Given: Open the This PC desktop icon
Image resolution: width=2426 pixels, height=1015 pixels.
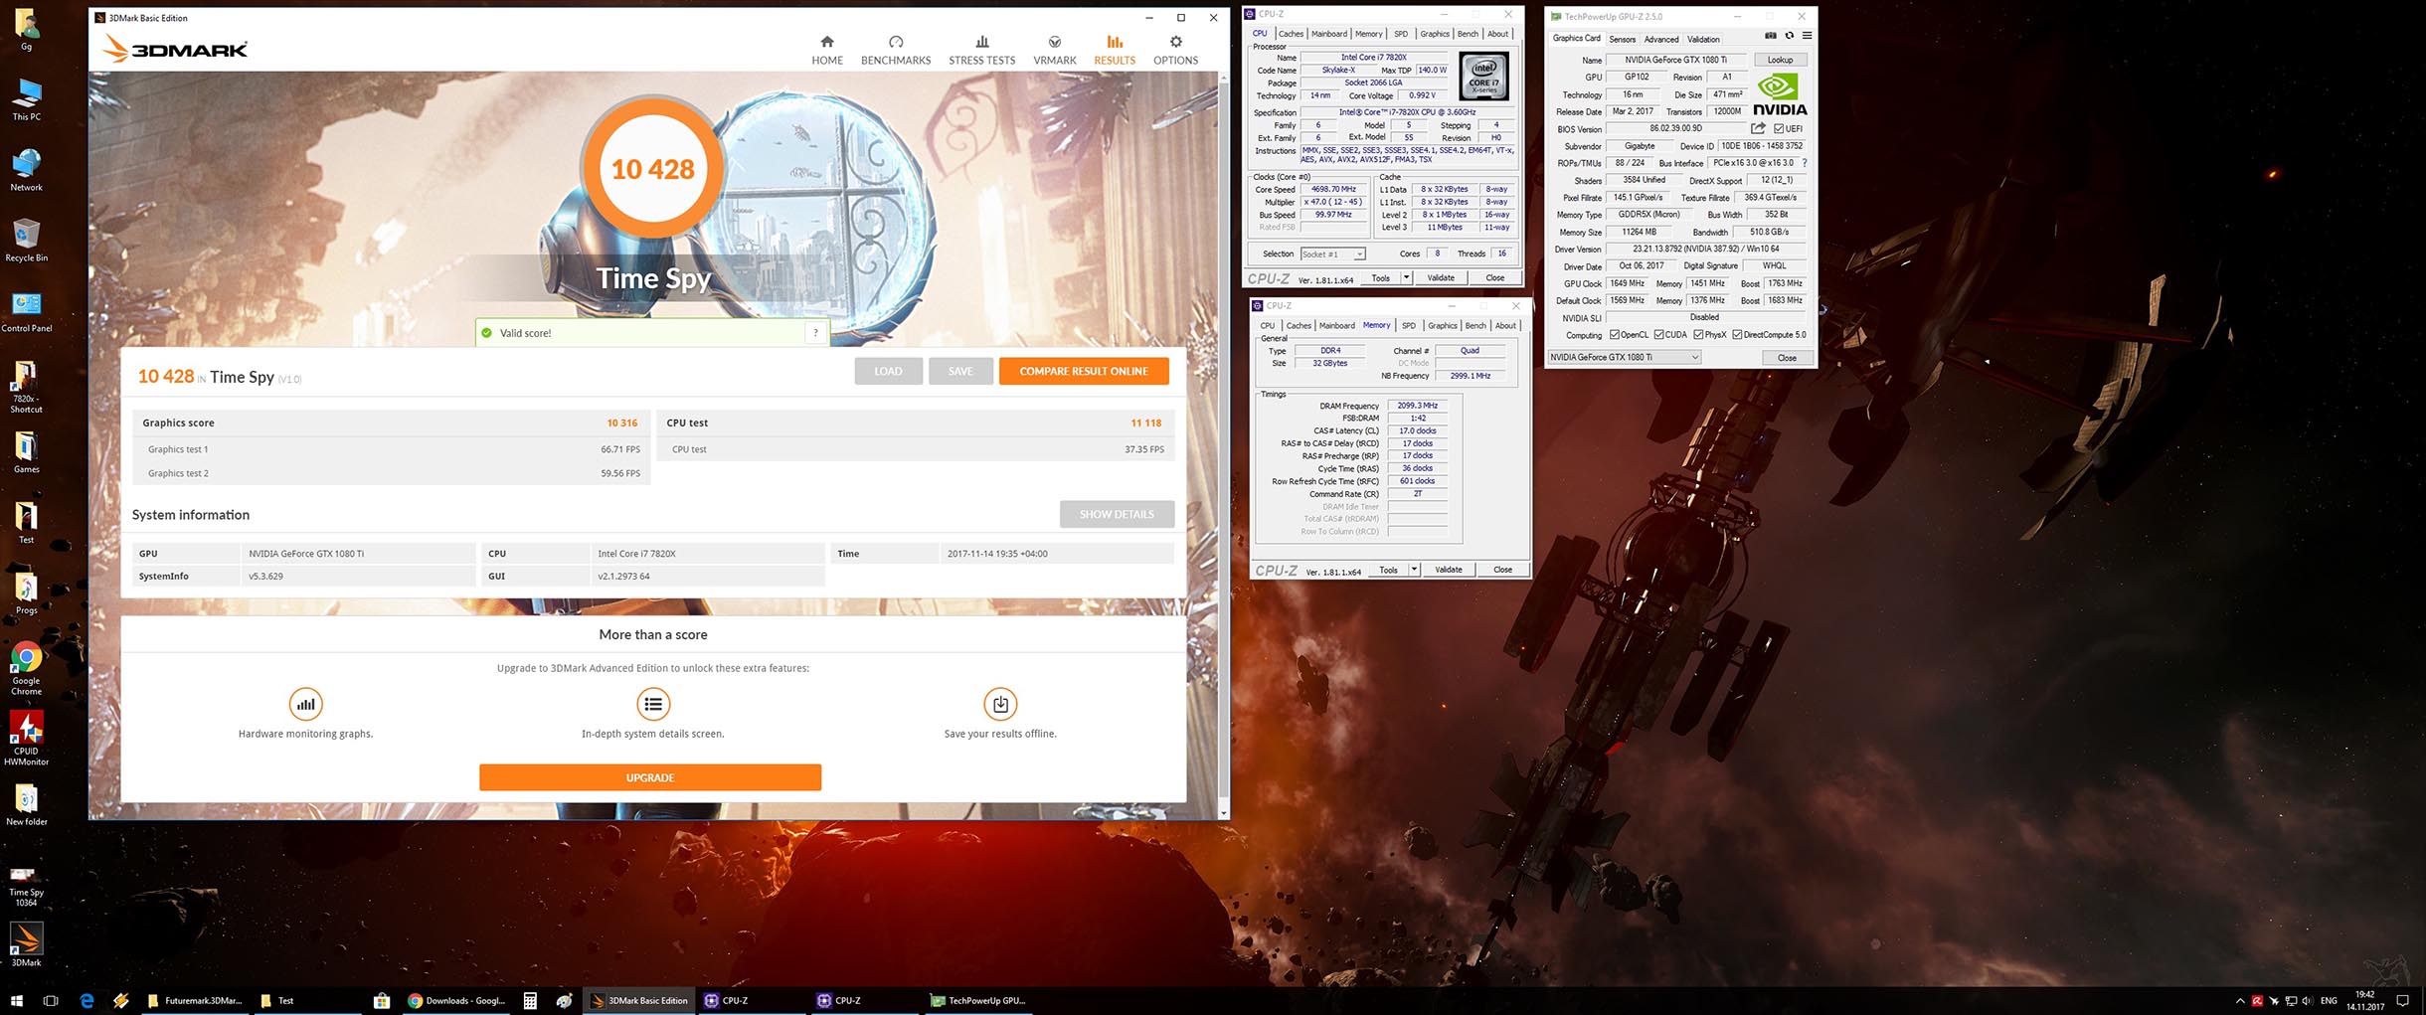Looking at the screenshot, I should click(26, 100).
